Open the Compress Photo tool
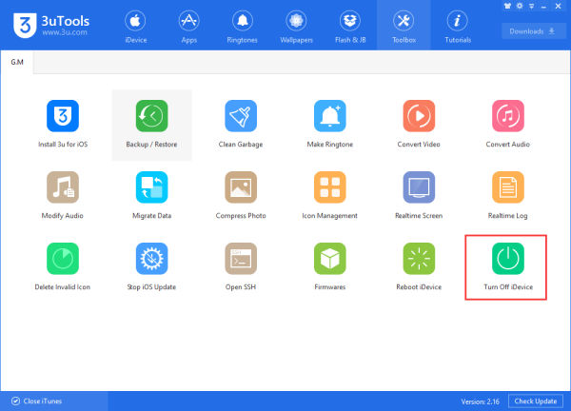The image size is (571, 411). pos(241,187)
